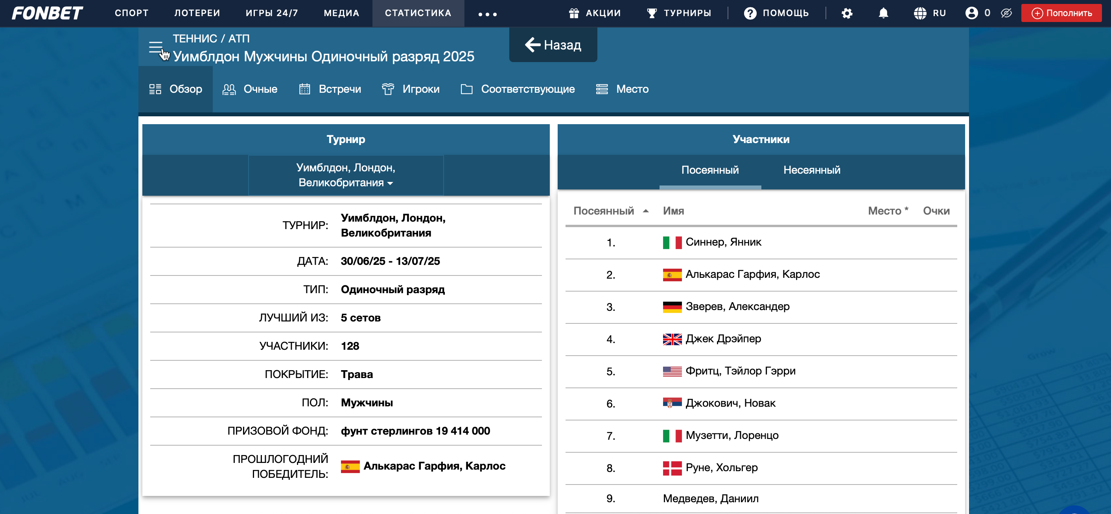Click Spain flag next to Алькарас in participants

tap(672, 275)
